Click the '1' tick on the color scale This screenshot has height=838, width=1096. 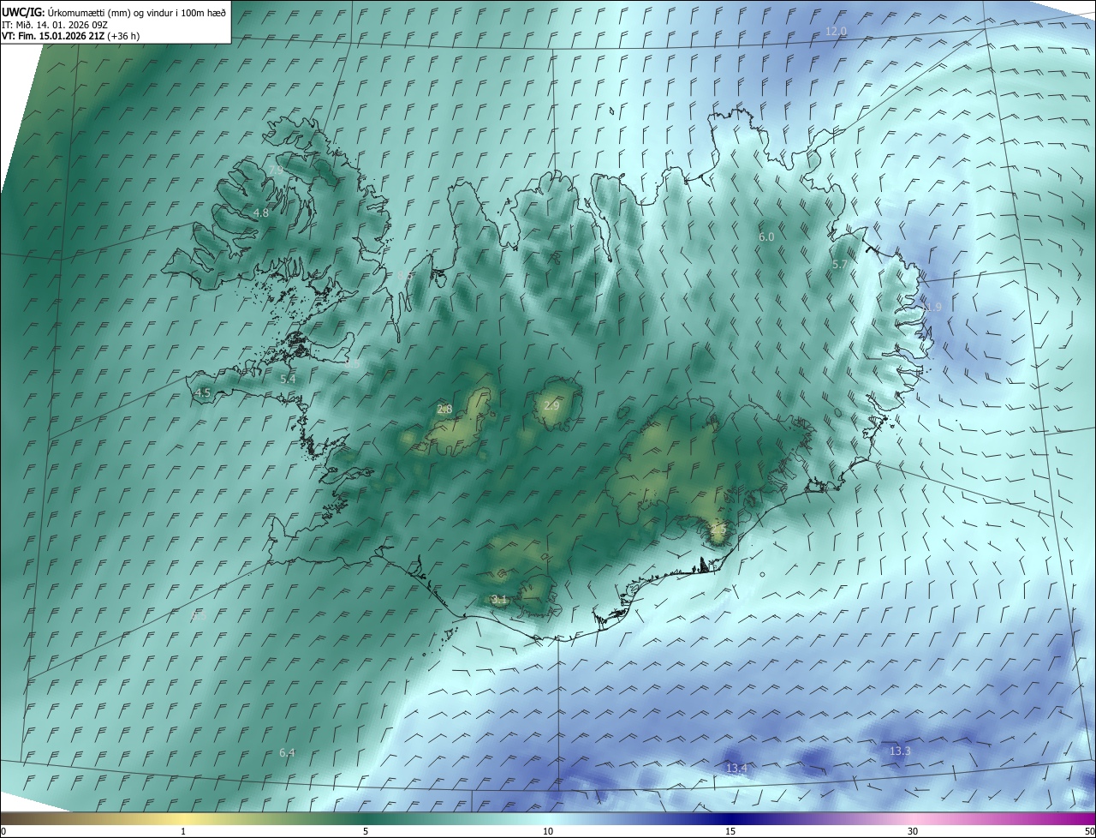(183, 831)
